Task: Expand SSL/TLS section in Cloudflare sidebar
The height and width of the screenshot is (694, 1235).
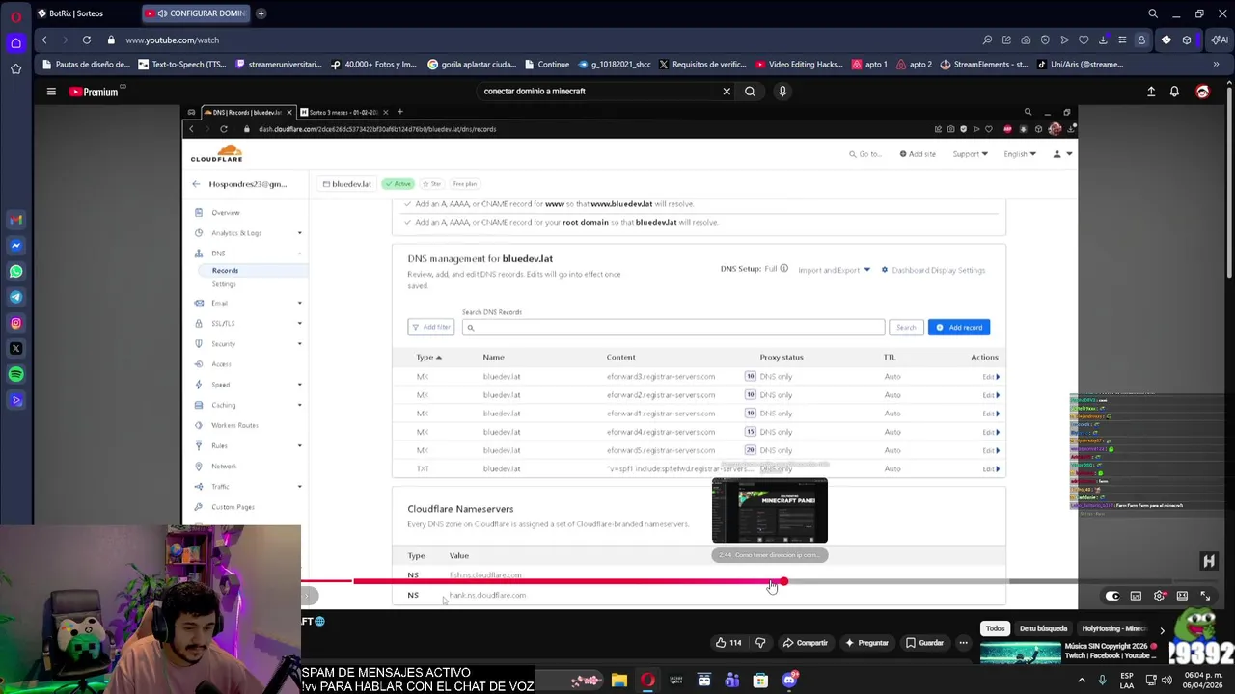Action: [299, 323]
